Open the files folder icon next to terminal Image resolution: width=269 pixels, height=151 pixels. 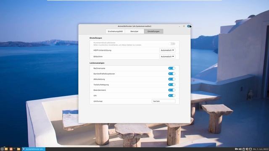coord(18,149)
